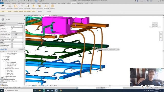Open Task View on the taskbar

35,90
